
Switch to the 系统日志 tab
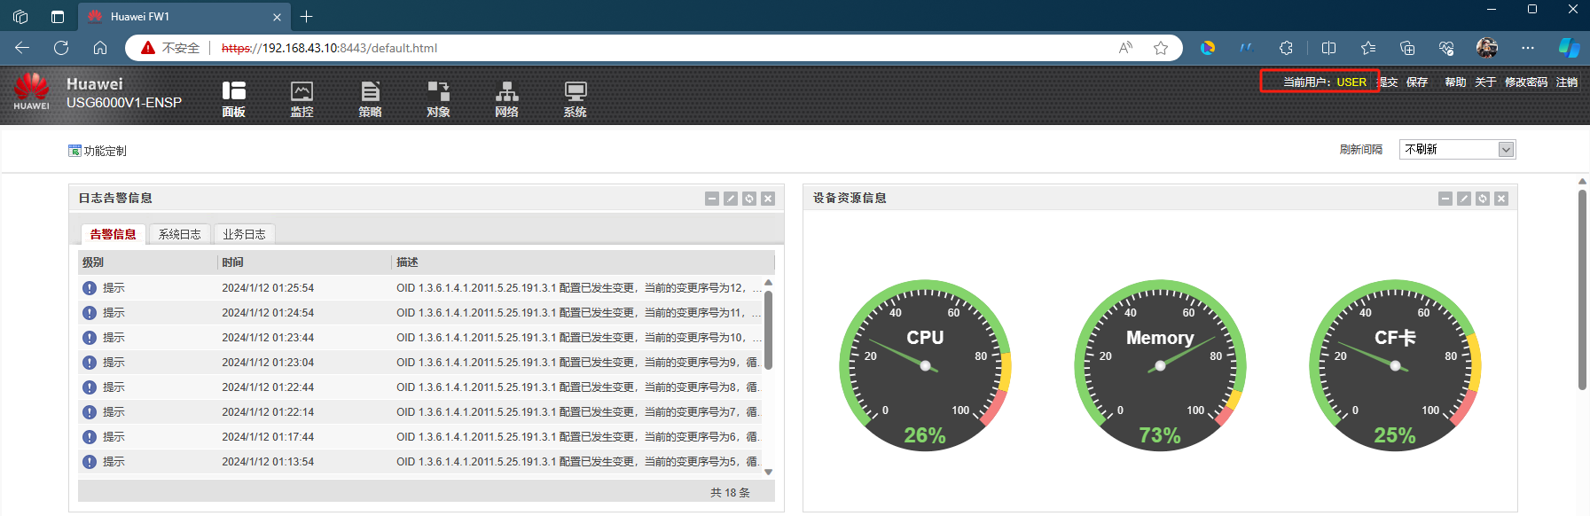179,234
